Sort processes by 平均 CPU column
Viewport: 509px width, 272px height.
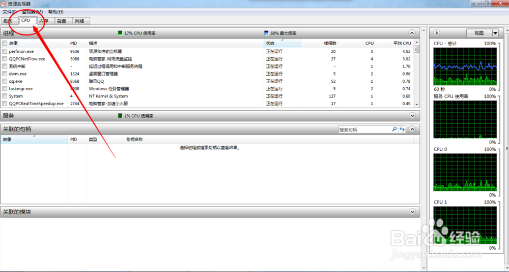pyautogui.click(x=394, y=43)
